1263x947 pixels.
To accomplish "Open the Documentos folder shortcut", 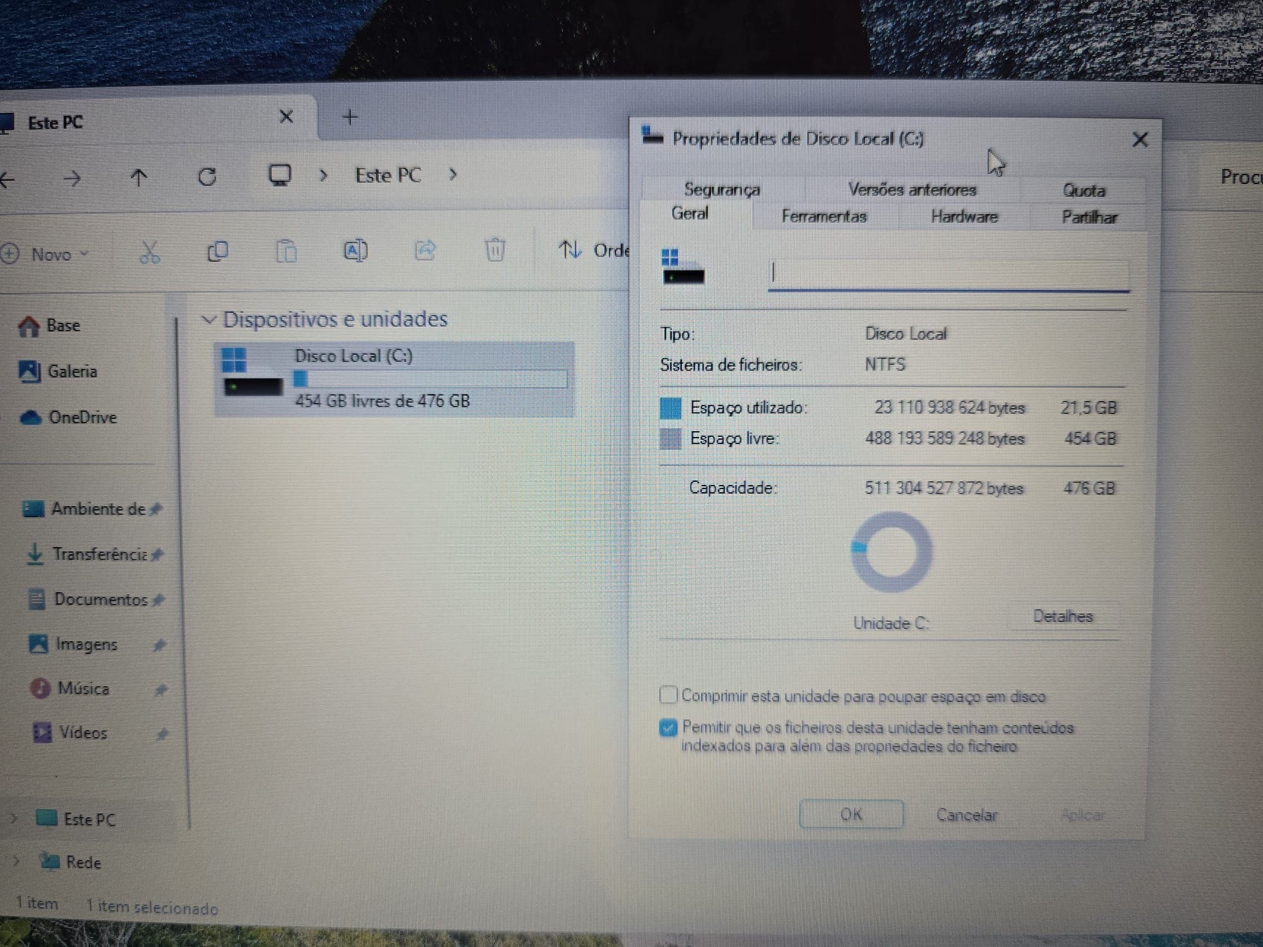I will pos(96,599).
